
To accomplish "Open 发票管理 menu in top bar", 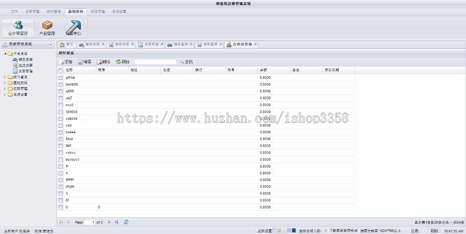I will click(x=32, y=11).
